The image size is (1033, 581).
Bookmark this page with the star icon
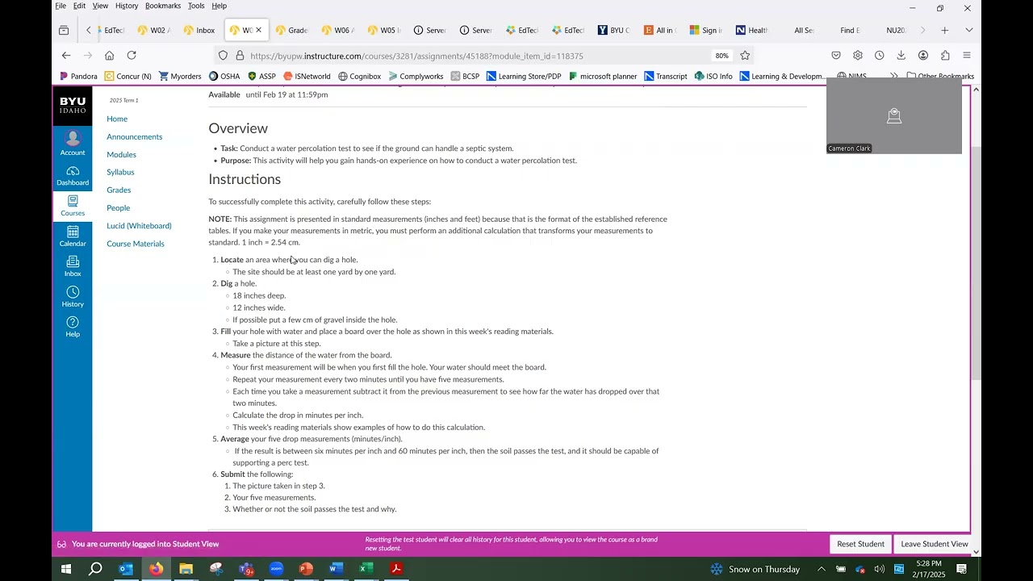click(745, 56)
